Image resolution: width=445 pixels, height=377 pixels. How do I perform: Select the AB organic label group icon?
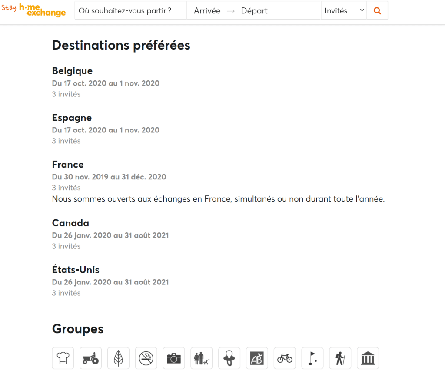257,358
